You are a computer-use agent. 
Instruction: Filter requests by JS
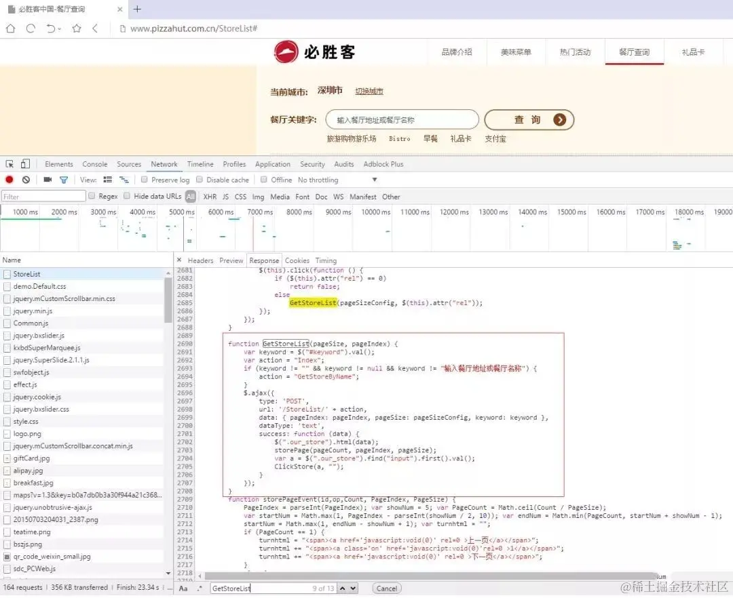pos(226,197)
